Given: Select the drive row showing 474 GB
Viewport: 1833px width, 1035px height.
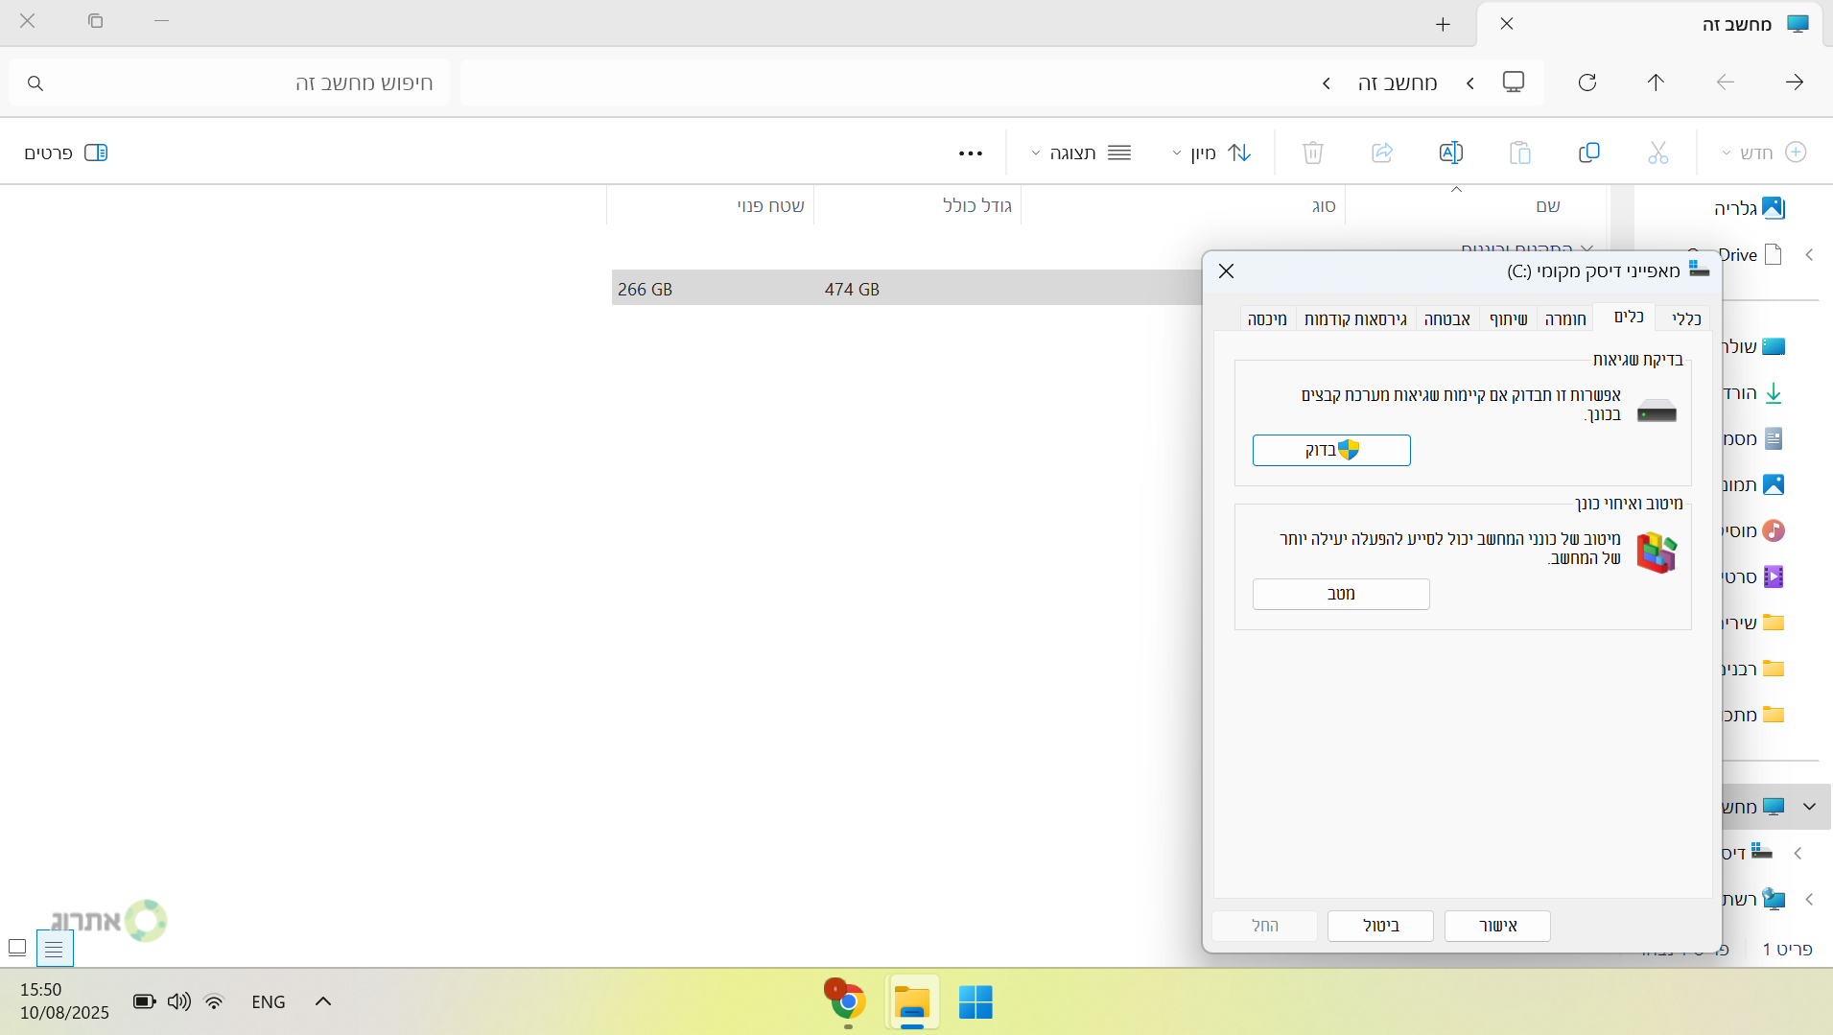Looking at the screenshot, I should point(906,288).
